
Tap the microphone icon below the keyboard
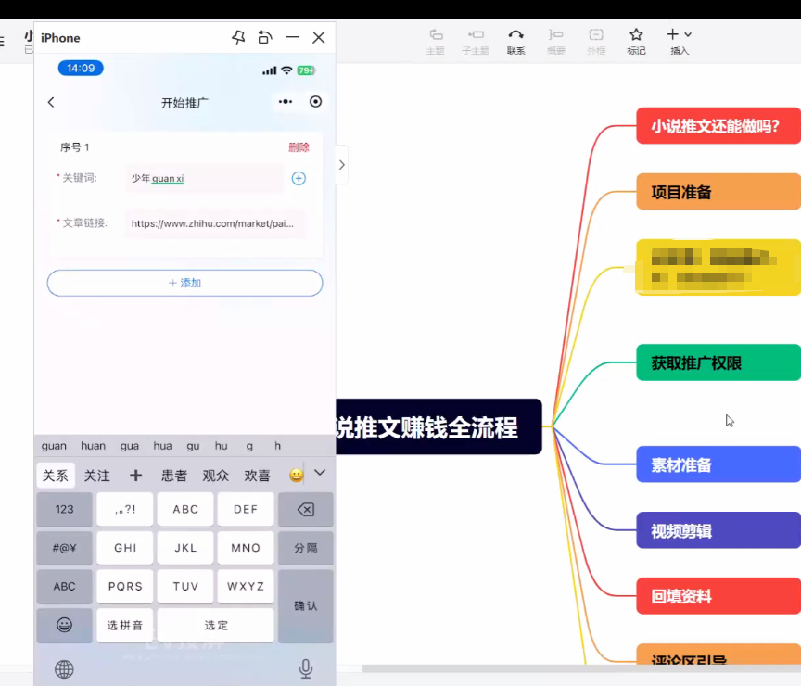306,669
